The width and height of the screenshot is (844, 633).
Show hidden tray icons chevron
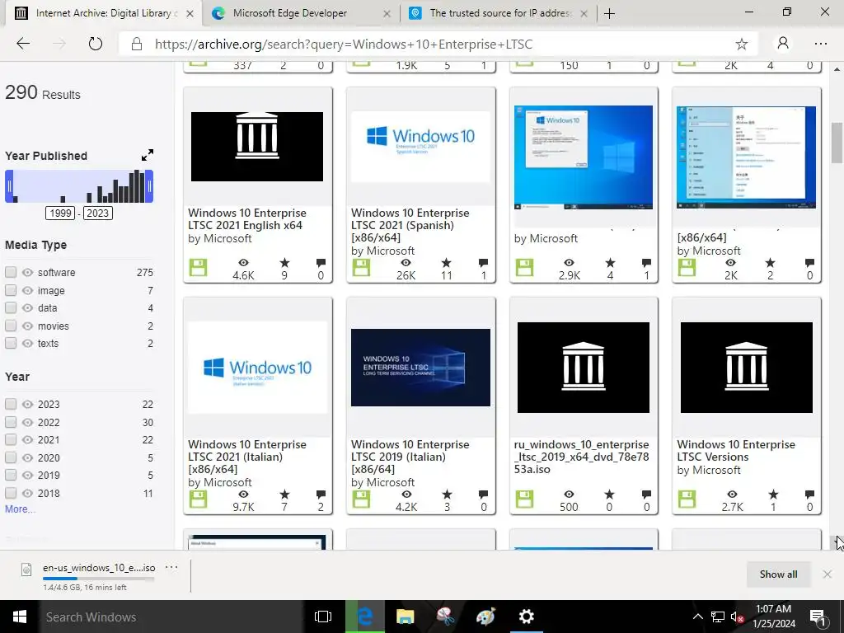pyautogui.click(x=697, y=617)
